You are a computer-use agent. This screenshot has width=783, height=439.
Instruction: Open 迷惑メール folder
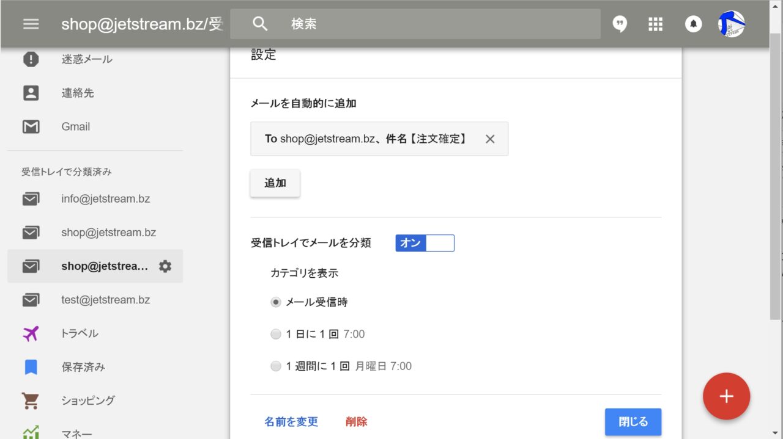[86, 59]
